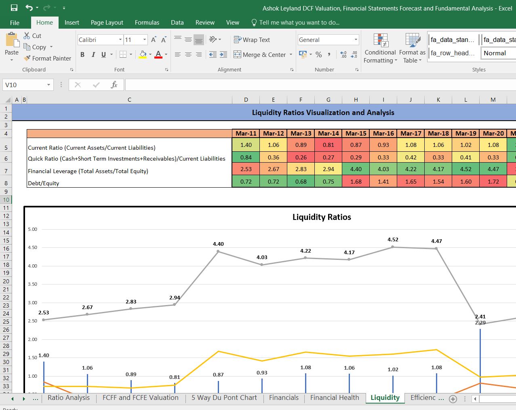Screen dimensions: 516x410
Task: Increase indent icon
Action: (223, 54)
